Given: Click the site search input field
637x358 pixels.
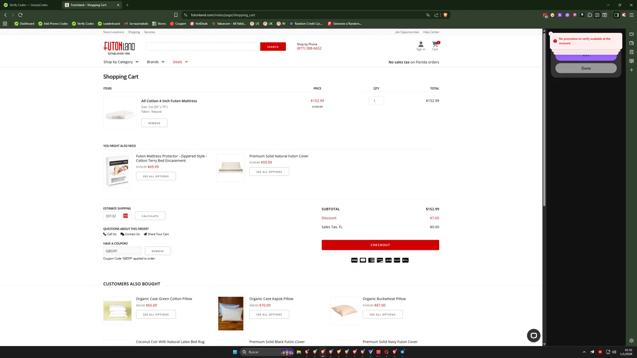Looking at the screenshot, I should (x=203, y=47).
